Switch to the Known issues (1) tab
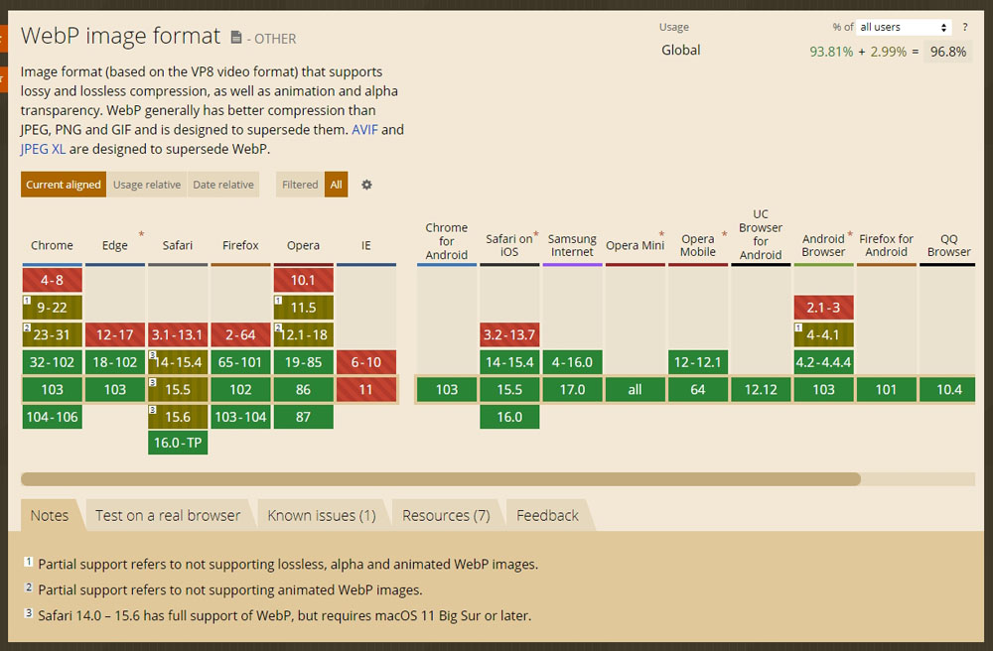Viewport: 993px width, 651px height. click(x=322, y=516)
